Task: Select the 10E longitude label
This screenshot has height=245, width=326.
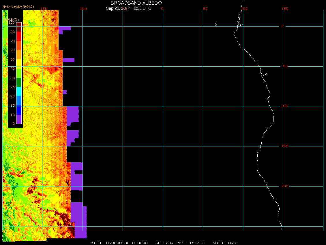Action: tap(244, 9)
